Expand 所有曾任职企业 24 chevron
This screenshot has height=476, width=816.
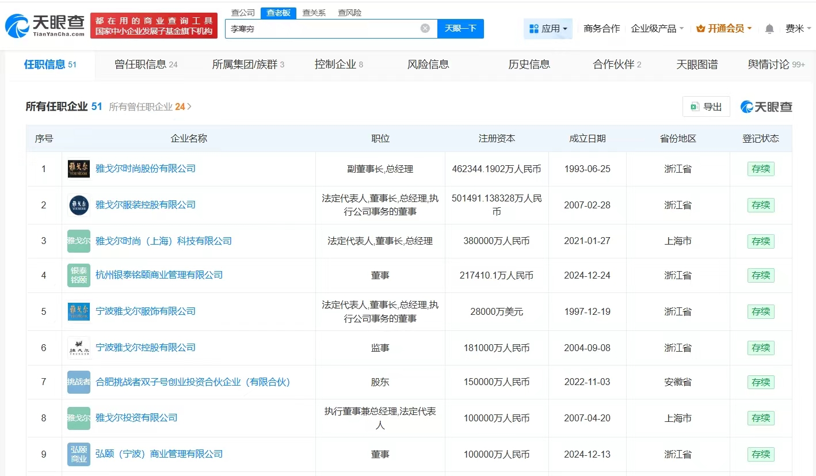(189, 106)
